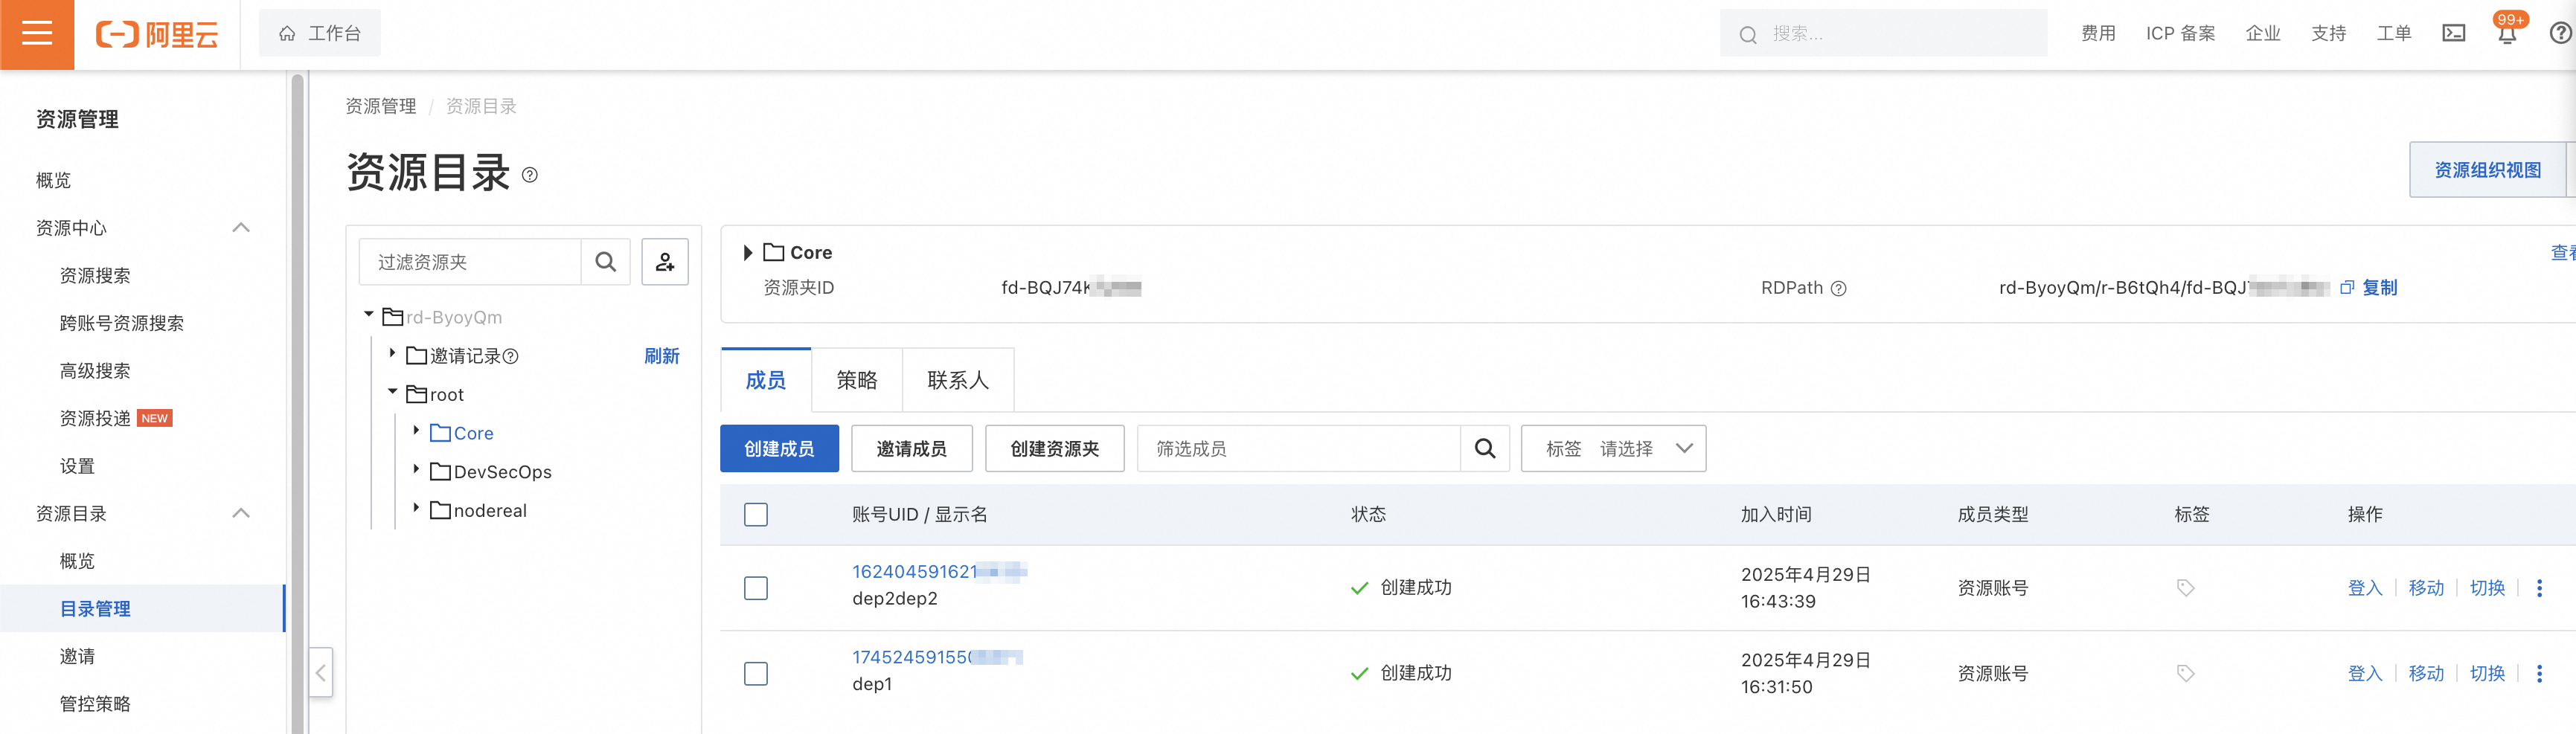The height and width of the screenshot is (734, 2576).
Task: Click the help icon beside 资源目录 title
Action: [x=530, y=175]
